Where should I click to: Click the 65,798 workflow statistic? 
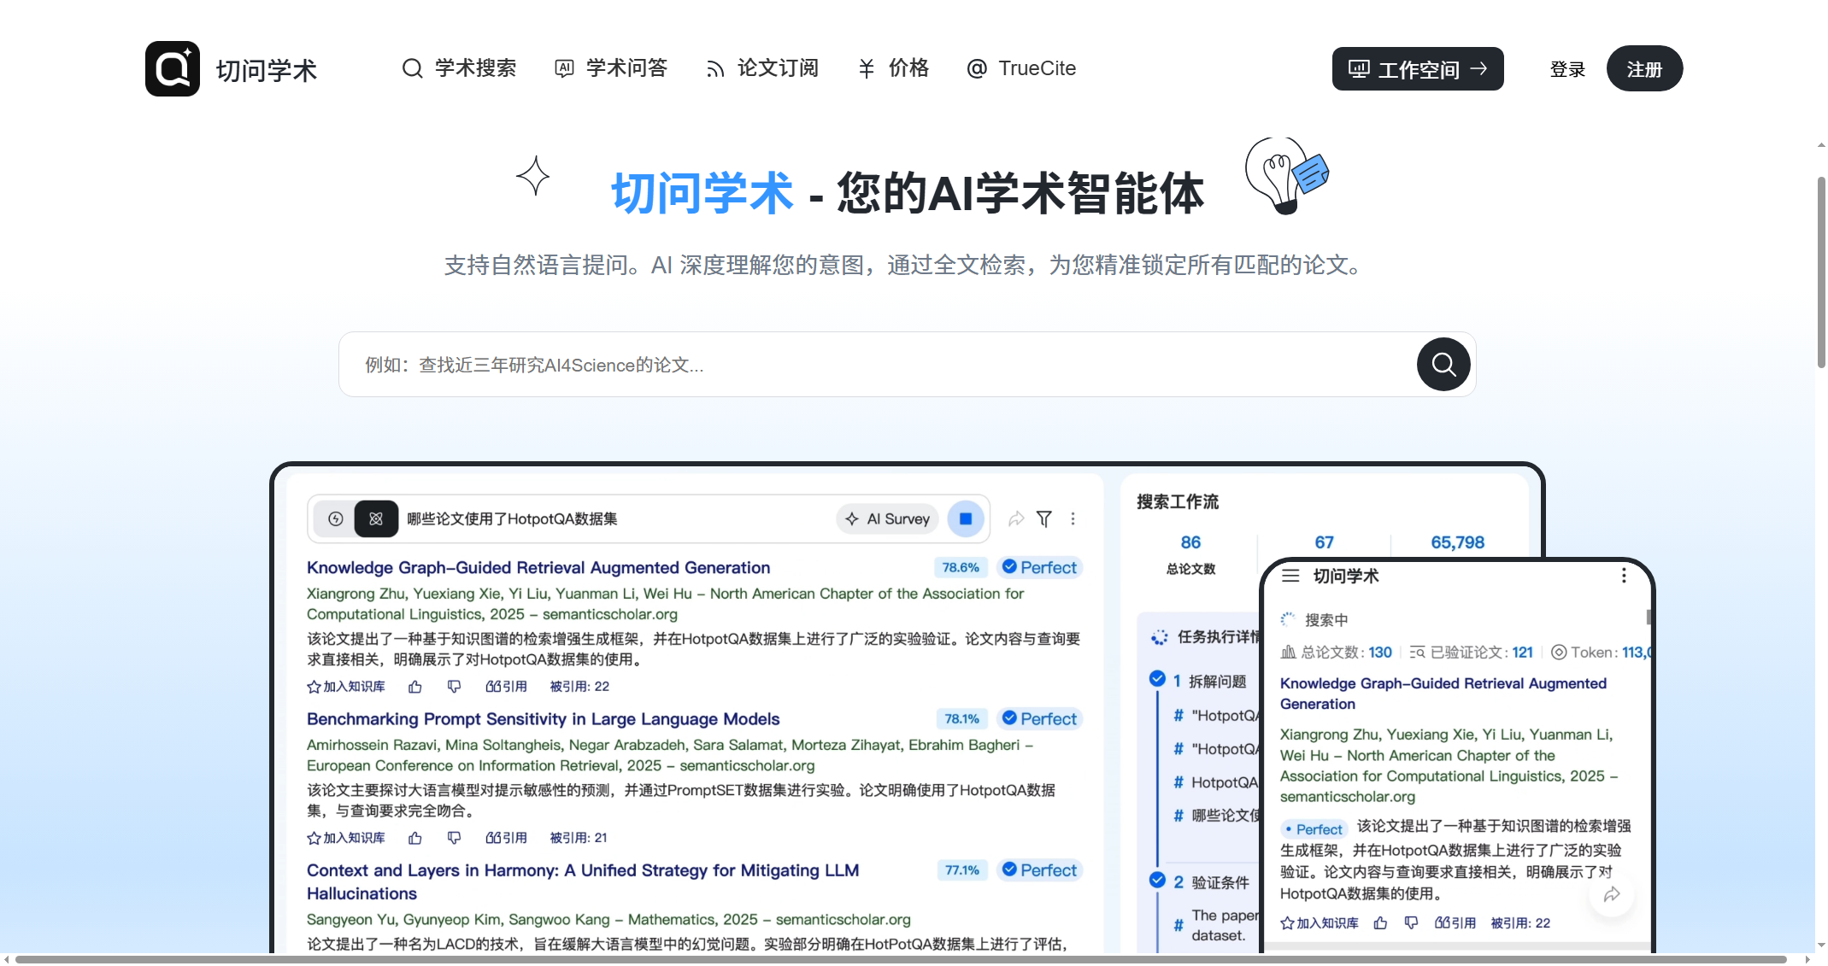(x=1457, y=542)
